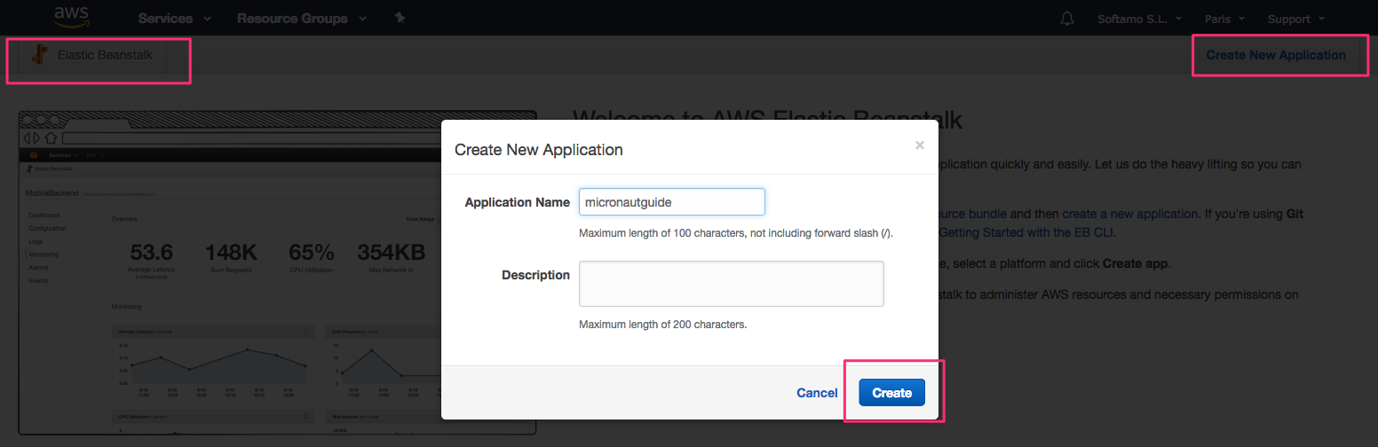
Task: Expand the Services menu
Action: 174,19
